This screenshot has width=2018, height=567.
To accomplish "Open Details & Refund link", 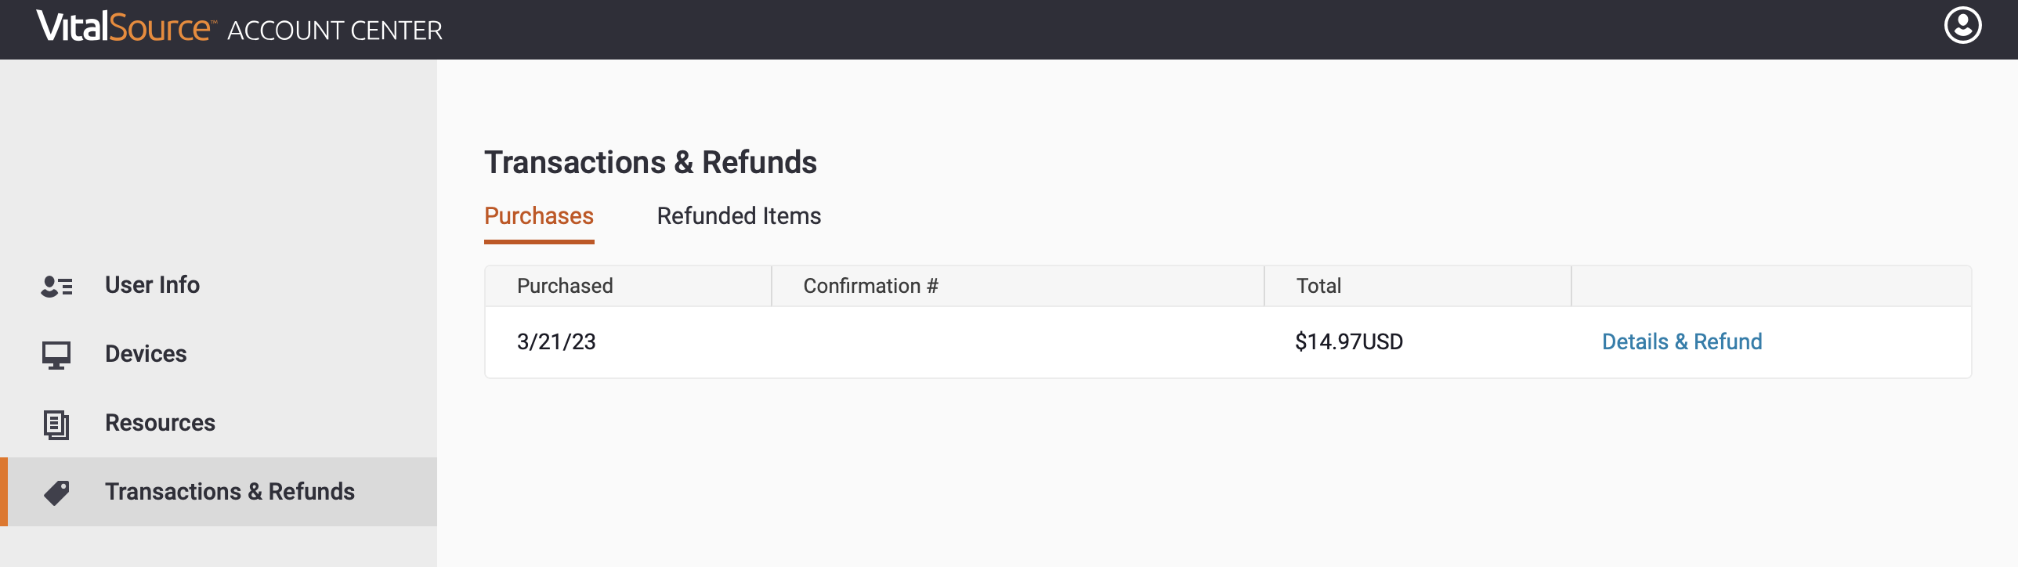I will pos(1682,341).
